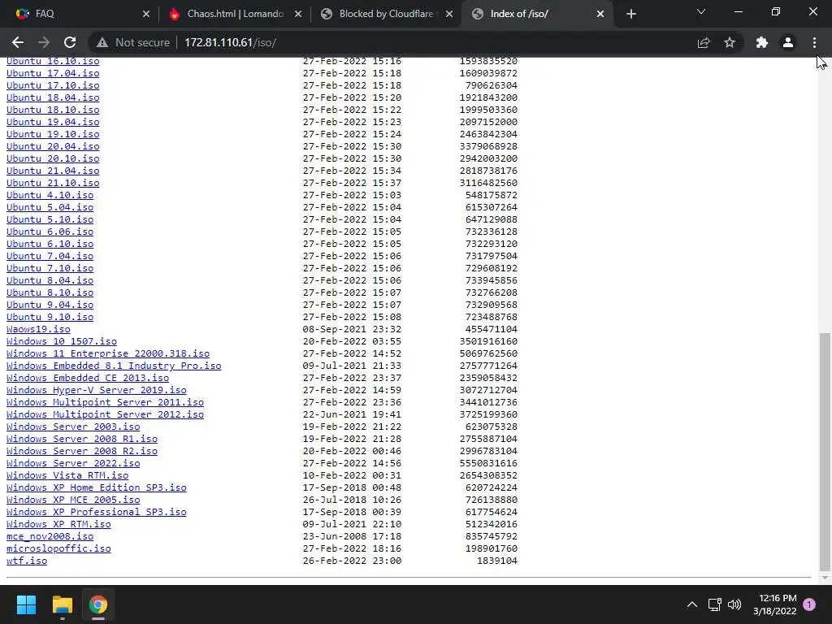The image size is (832, 624).
Task: Click Windows_Server_2008_R1.iso link
Action: click(x=82, y=440)
